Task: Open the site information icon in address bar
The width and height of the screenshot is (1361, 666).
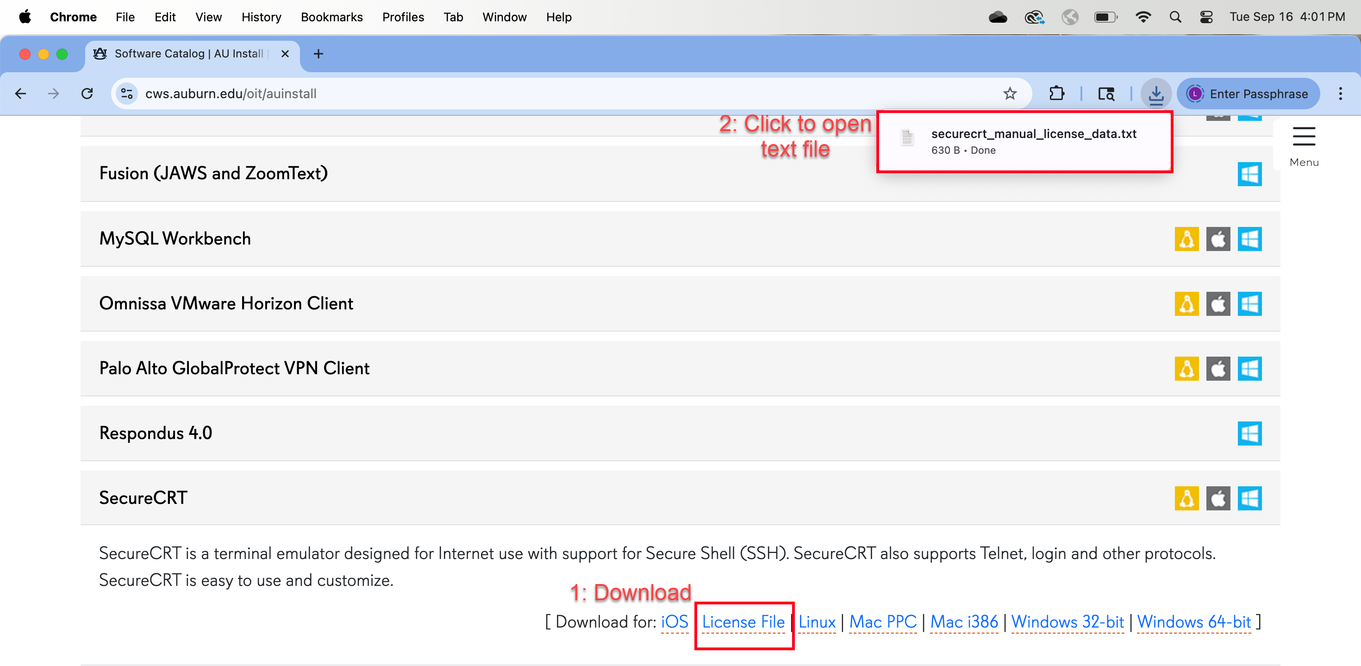Action: (127, 94)
